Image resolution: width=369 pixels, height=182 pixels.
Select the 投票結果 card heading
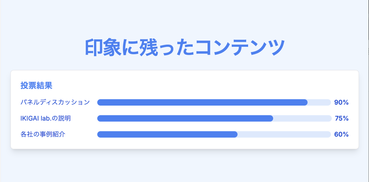[36, 85]
